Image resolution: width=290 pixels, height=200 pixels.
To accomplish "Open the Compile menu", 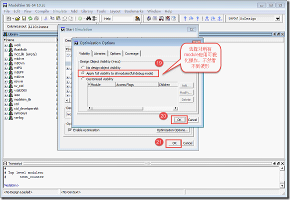I will coord(42,11).
